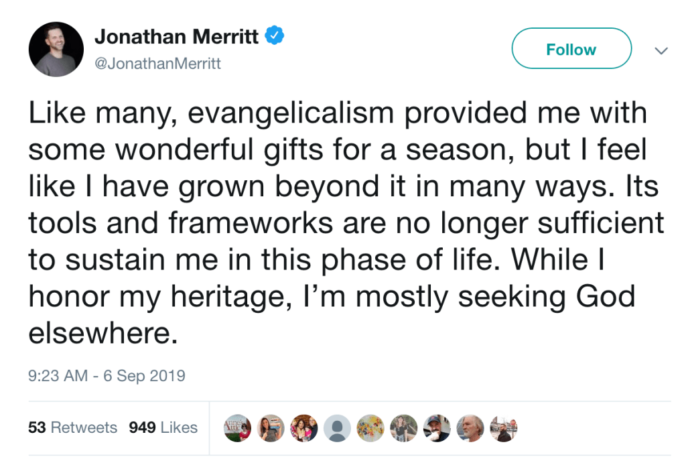Image resolution: width=686 pixels, height=465 pixels.
Task: Open the tweet options chevron menu
Action: 661,51
